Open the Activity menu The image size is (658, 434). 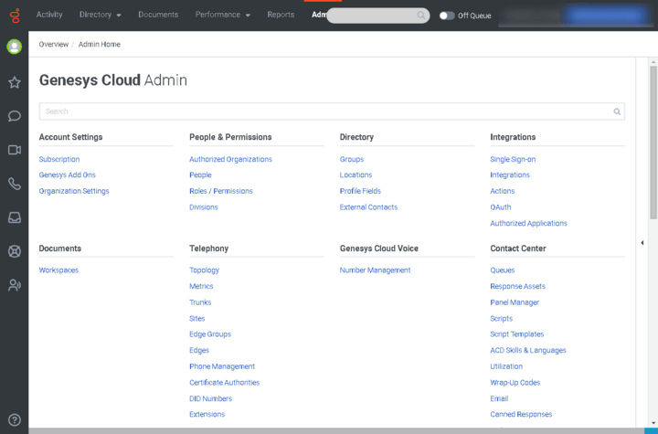pyautogui.click(x=49, y=15)
